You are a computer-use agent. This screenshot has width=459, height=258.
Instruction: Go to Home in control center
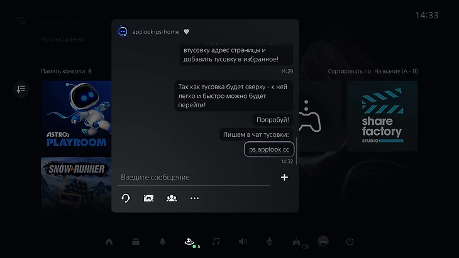(109, 242)
